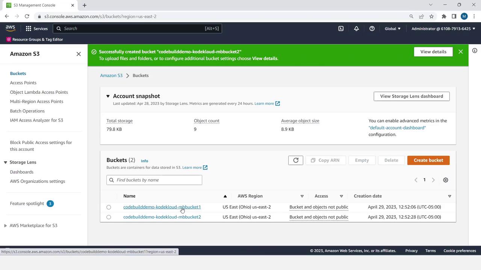
Task: Open the Chrome side panel icon
Action: [454, 16]
